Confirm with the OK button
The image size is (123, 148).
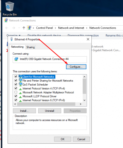tap(63, 139)
